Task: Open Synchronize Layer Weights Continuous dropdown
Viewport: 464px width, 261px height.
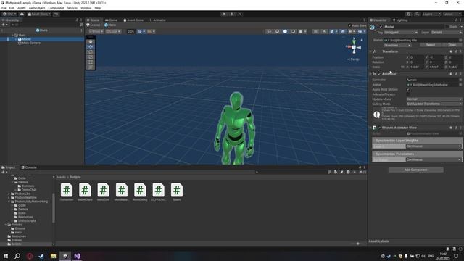Action: [x=434, y=146]
